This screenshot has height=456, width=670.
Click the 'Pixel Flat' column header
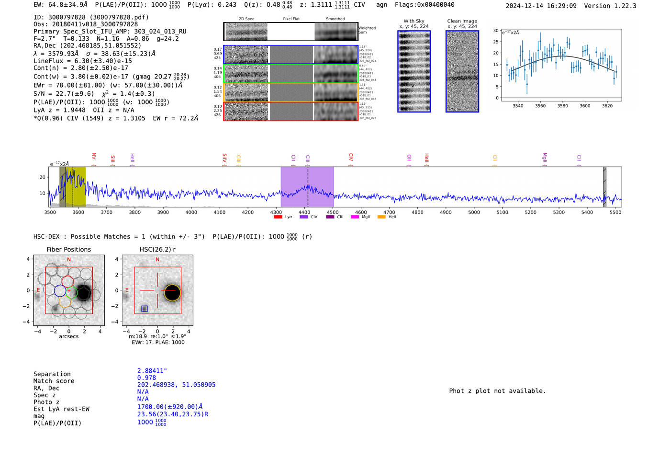pyautogui.click(x=291, y=19)
